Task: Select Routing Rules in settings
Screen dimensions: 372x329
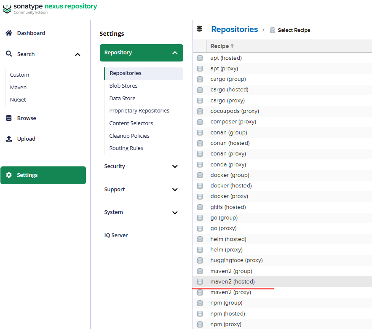Action: coord(126,148)
